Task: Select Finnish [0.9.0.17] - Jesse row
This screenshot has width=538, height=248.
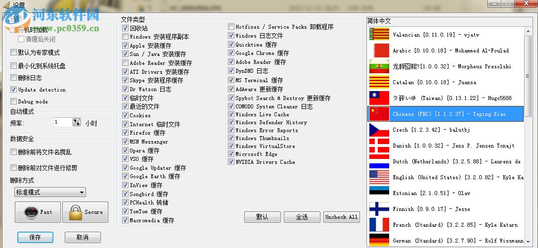Action: 446,209
